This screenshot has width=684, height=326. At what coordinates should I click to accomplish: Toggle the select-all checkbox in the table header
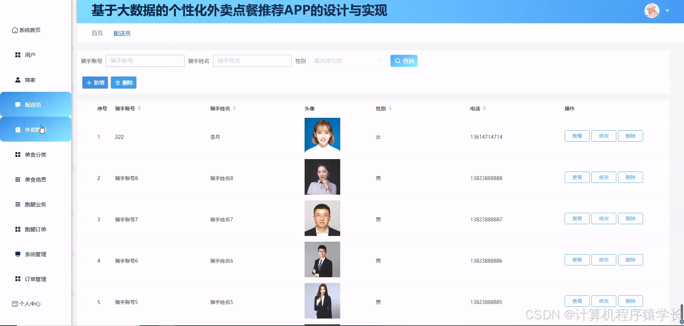tap(82, 109)
